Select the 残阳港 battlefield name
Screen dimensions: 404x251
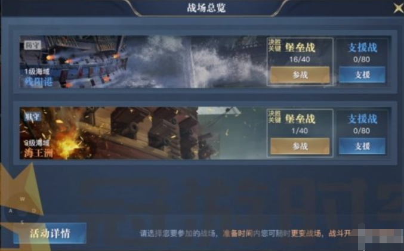[x=39, y=82]
